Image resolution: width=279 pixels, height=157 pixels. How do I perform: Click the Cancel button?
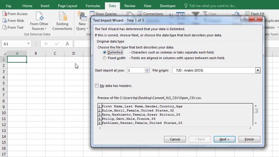[175, 139]
